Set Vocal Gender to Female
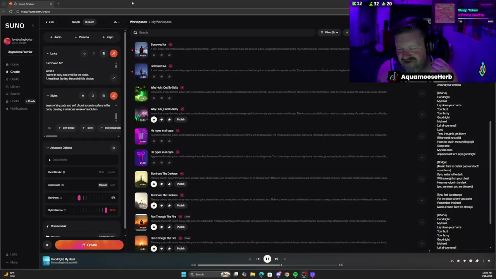This screenshot has height=279, width=496. pos(112,172)
